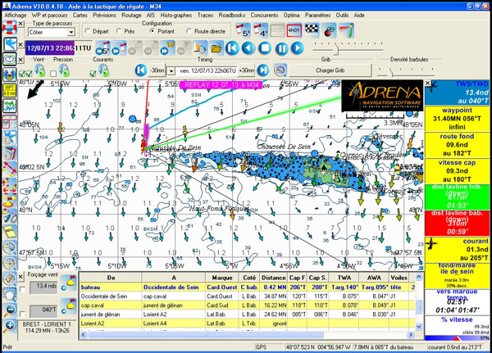Open the Timing date dropdown arrow
The height and width of the screenshot is (353, 492).
pyautogui.click(x=171, y=71)
